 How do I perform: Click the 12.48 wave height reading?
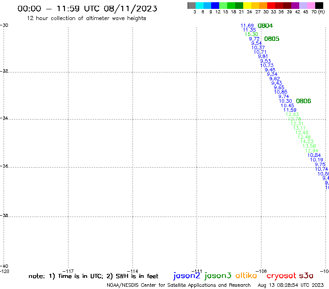click(x=302, y=132)
